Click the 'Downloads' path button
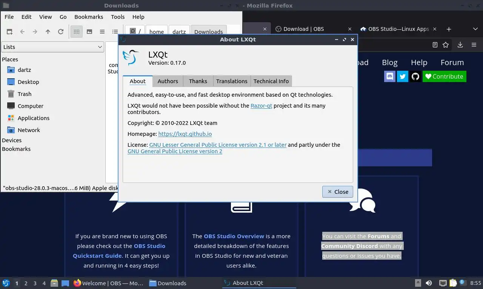Viewport: 483px width, 289px height. click(209, 32)
